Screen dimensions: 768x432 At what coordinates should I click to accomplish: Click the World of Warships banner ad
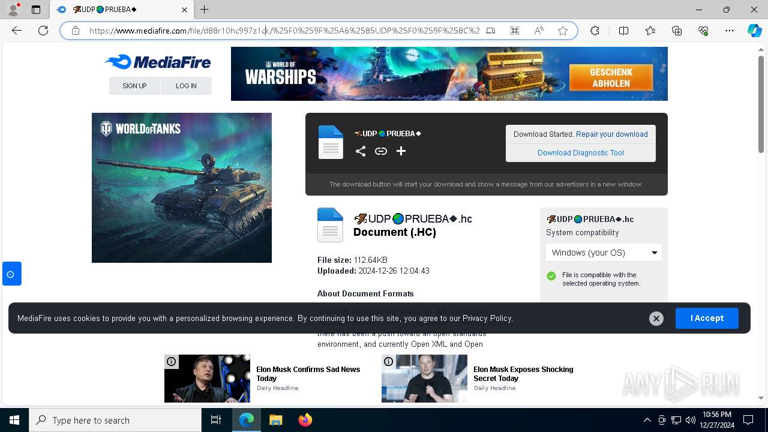point(449,74)
